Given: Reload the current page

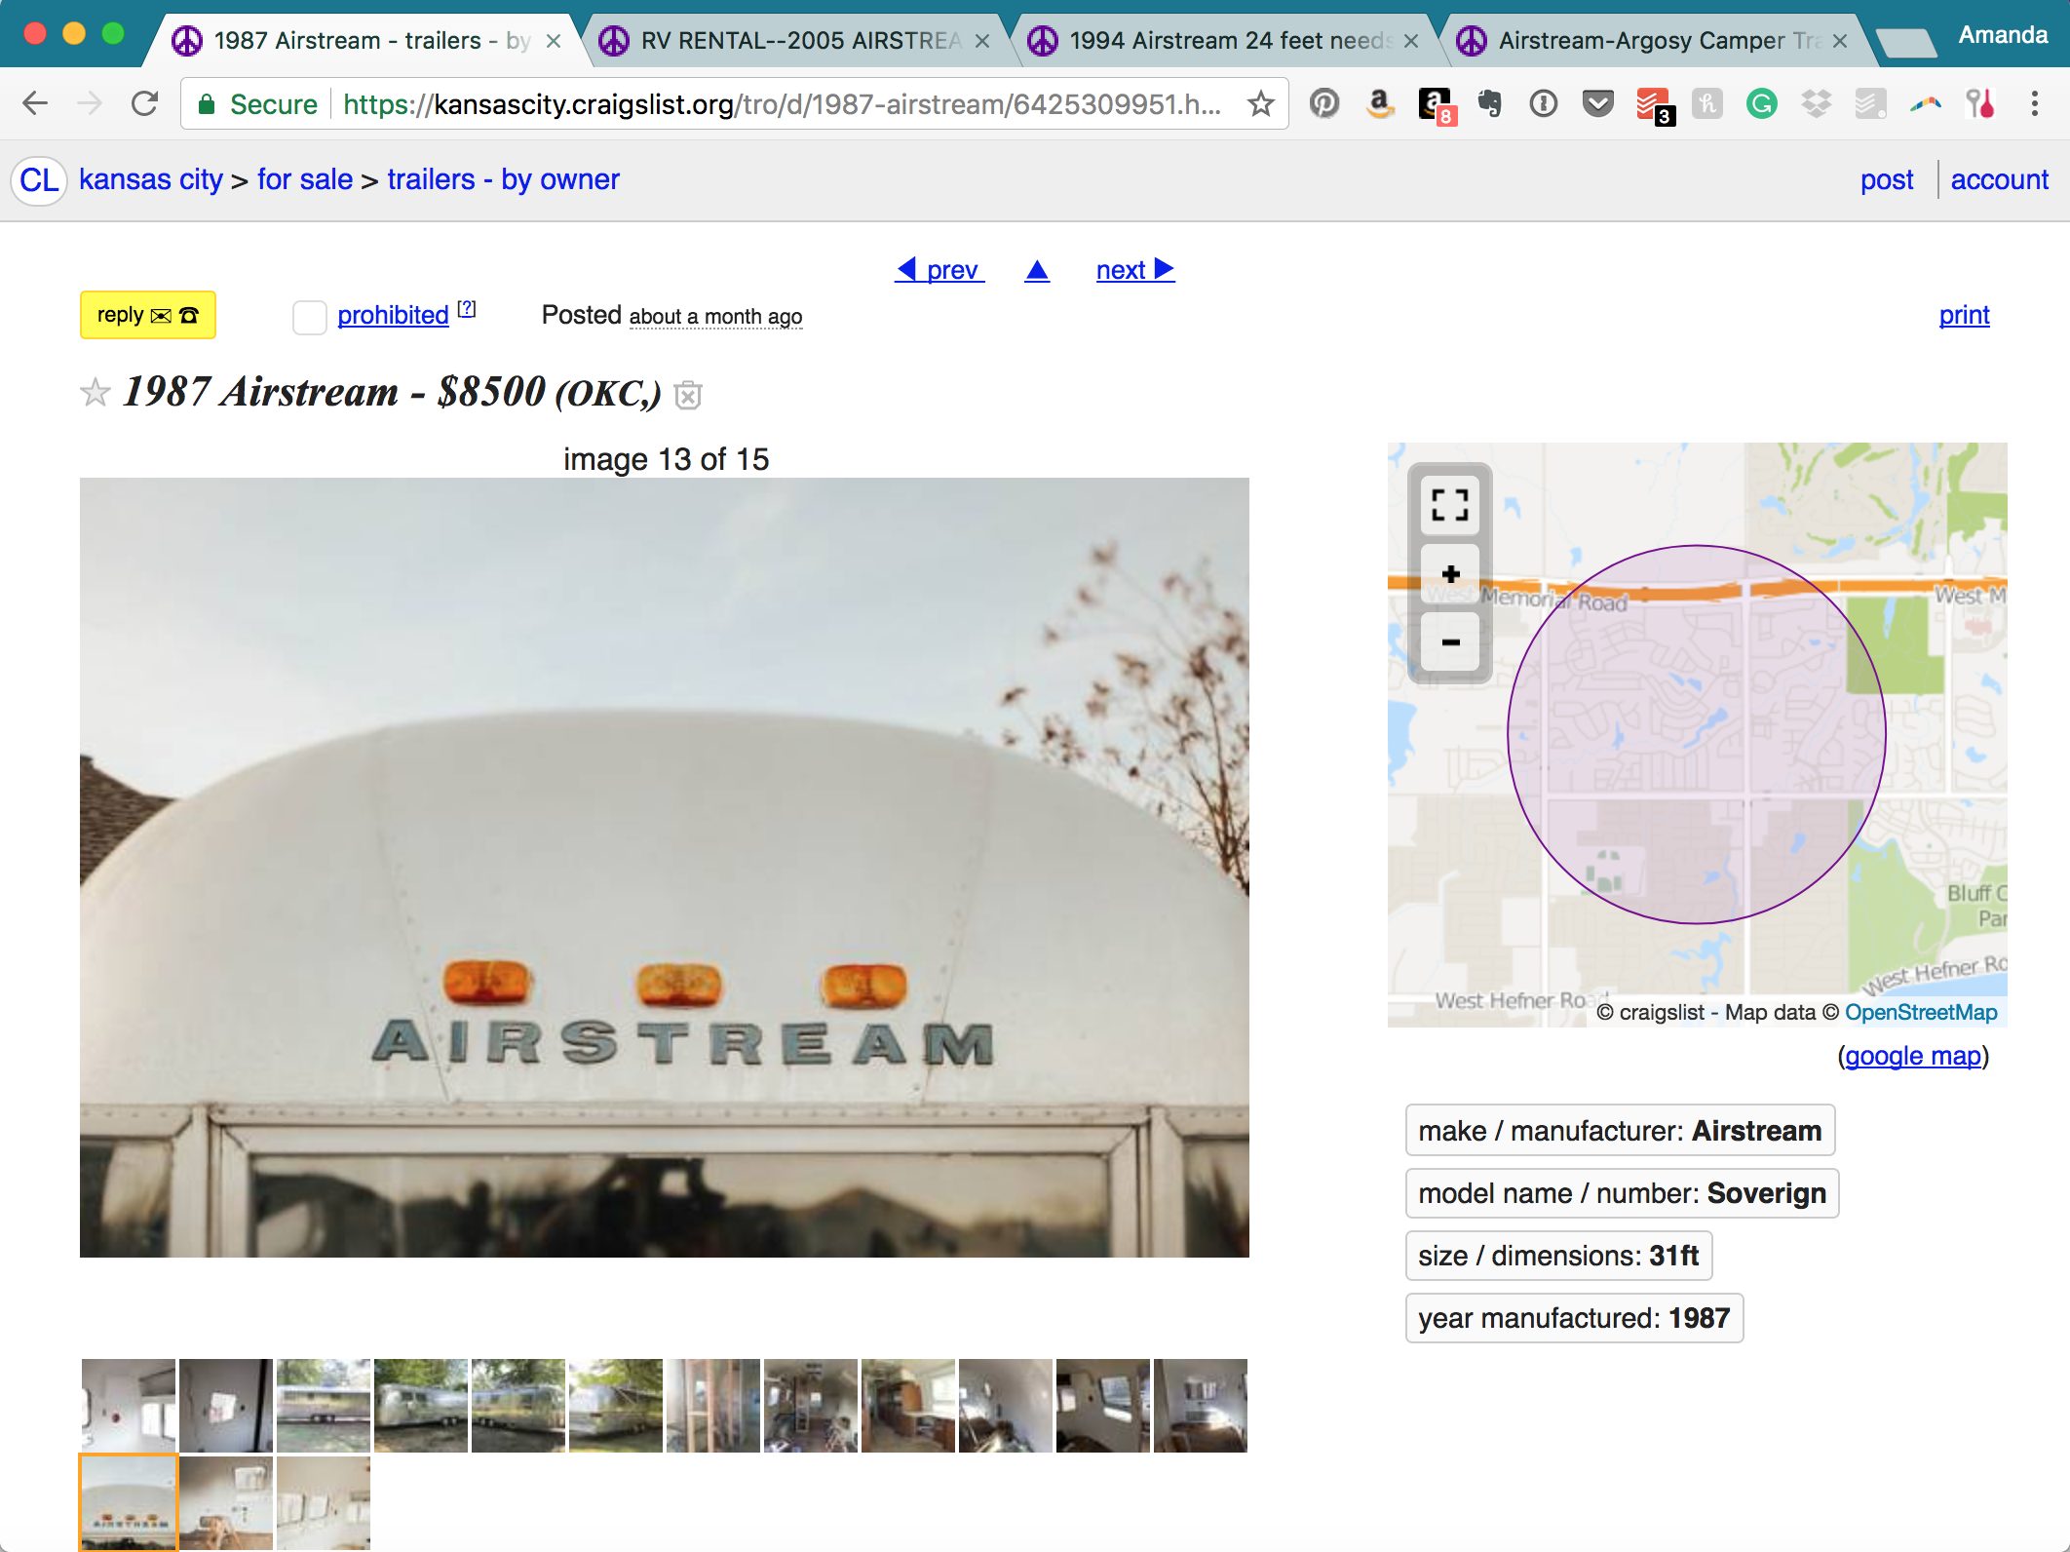Looking at the screenshot, I should (144, 103).
